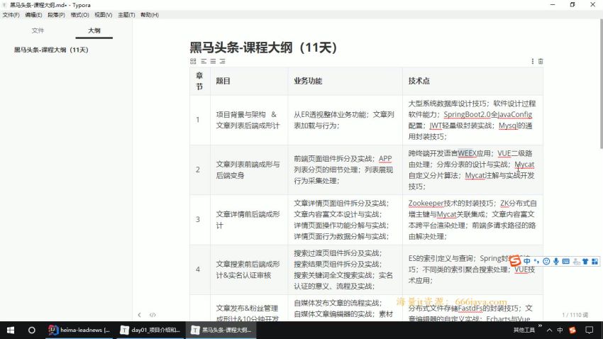Click cell 文章搜索前后端成形计&实名认证审核
Viewport: 603px width, 339px height.
(x=249, y=269)
